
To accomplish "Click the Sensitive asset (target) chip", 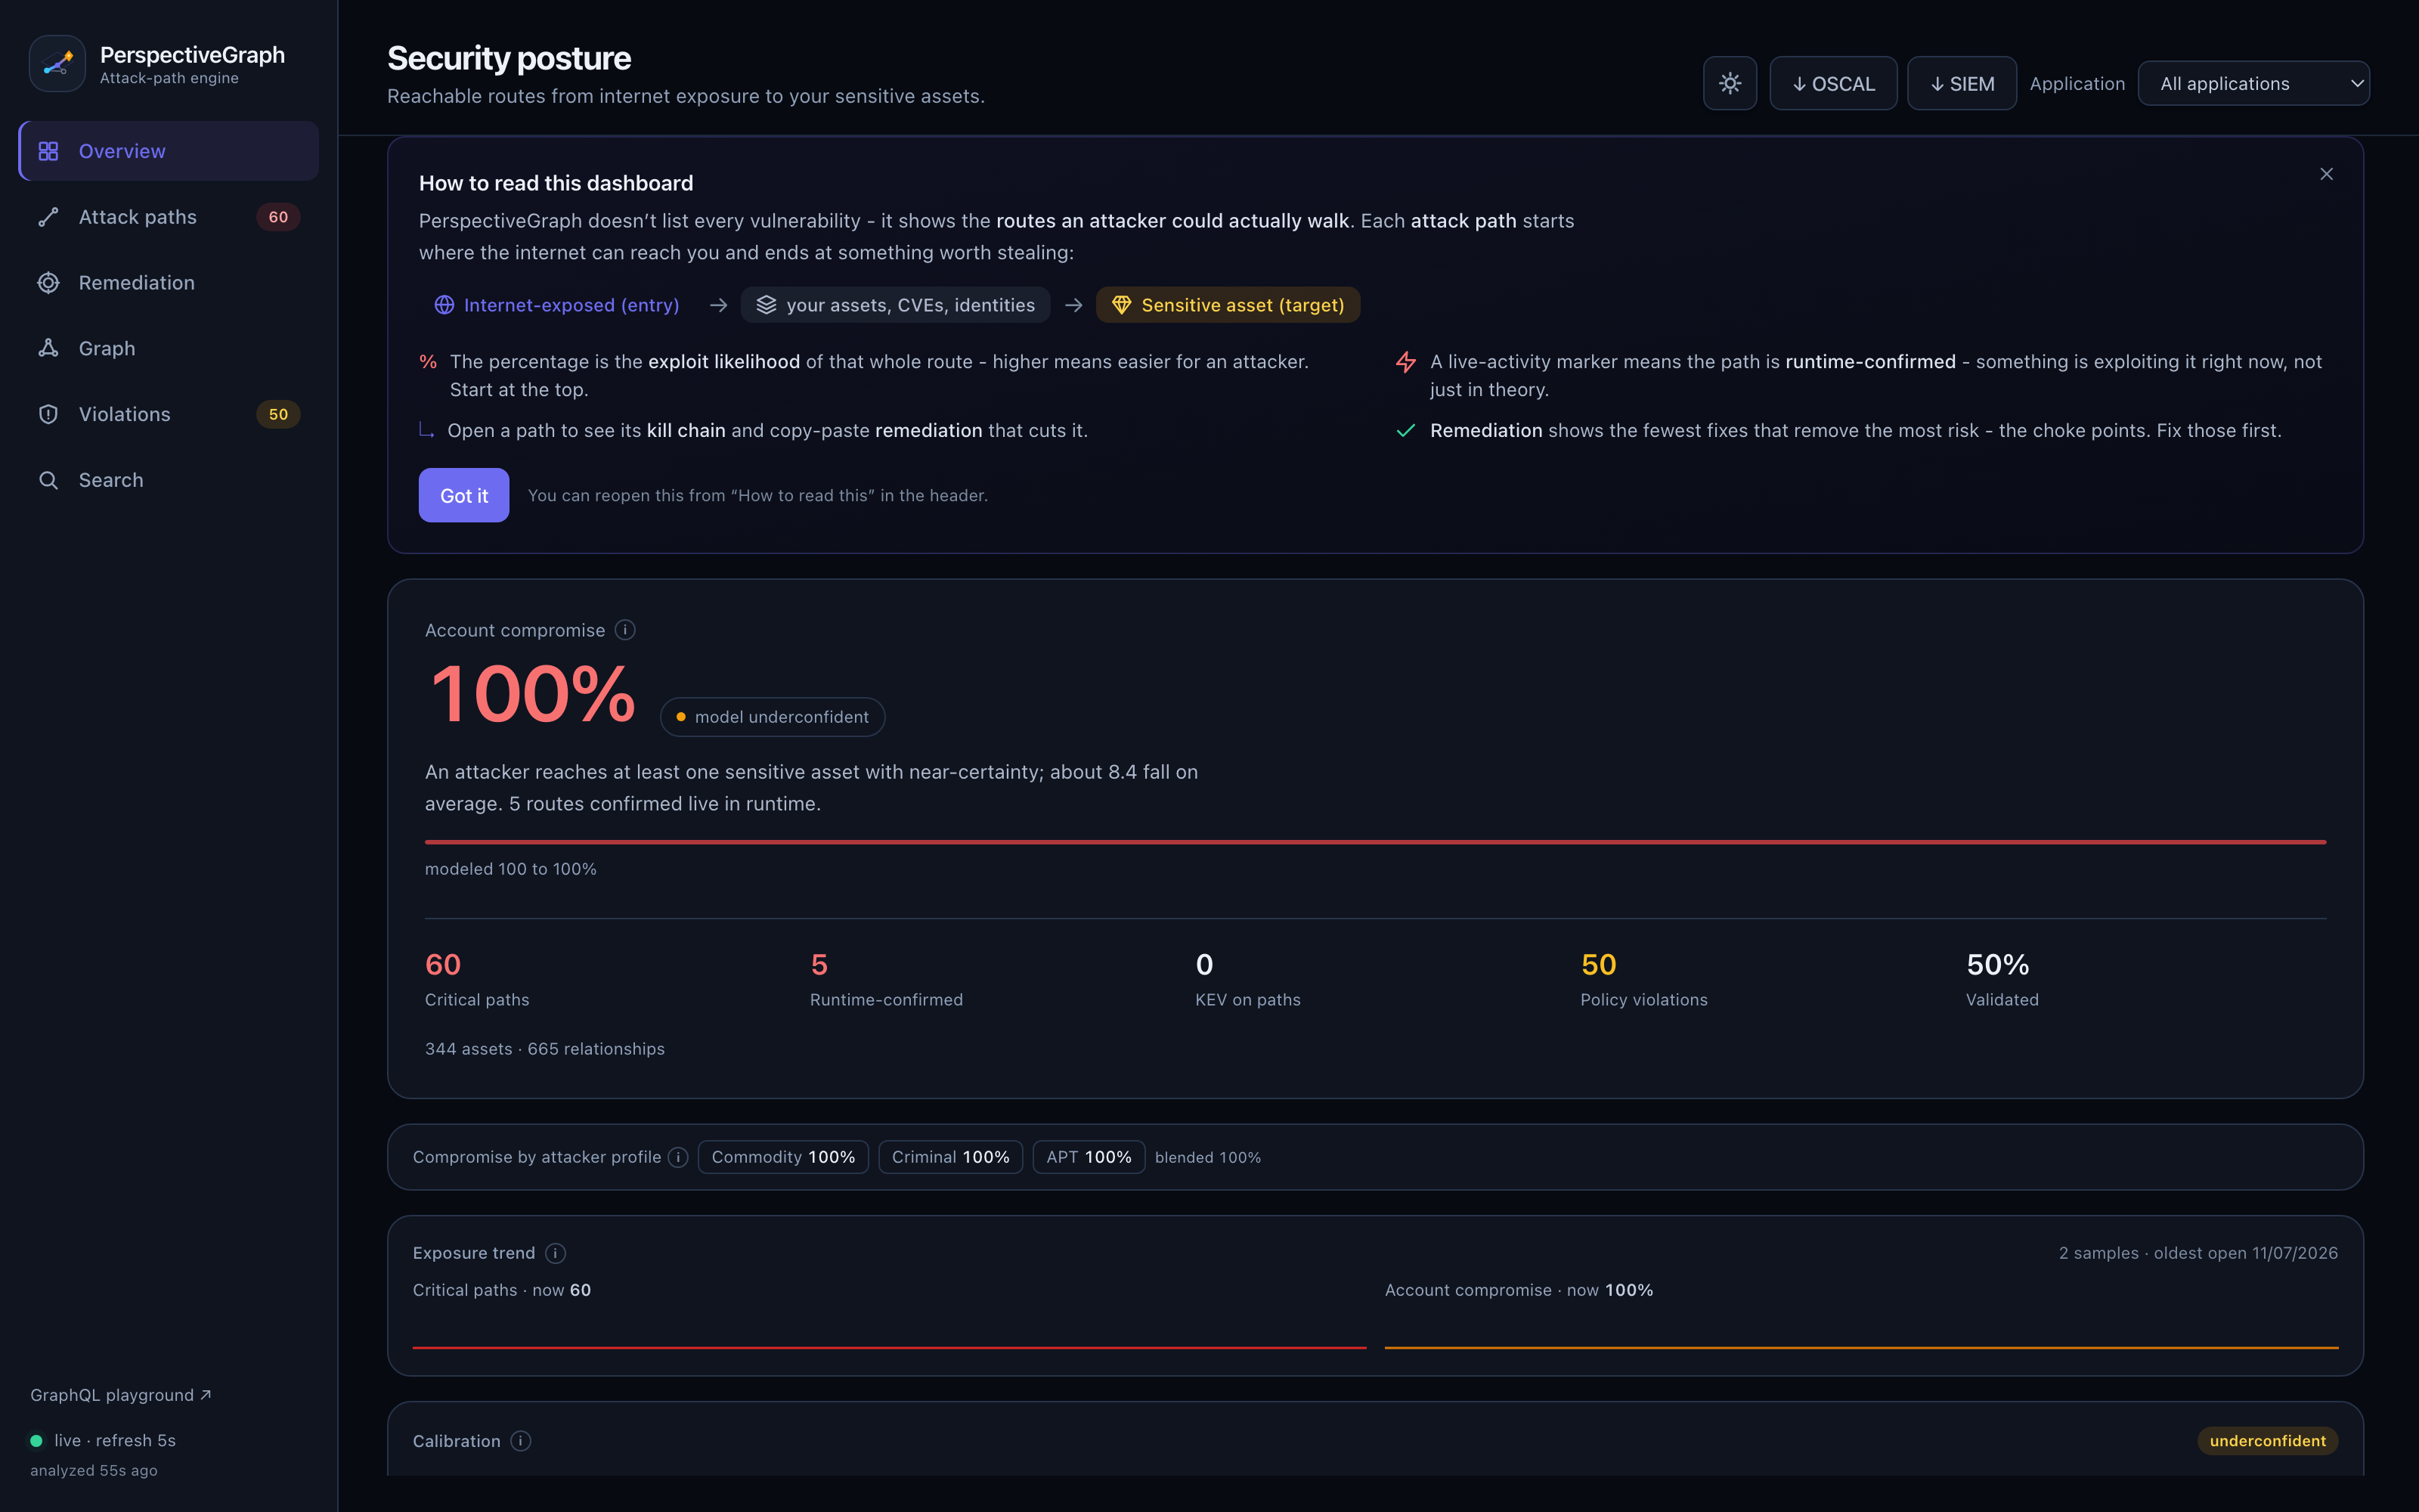I will click(x=1228, y=305).
